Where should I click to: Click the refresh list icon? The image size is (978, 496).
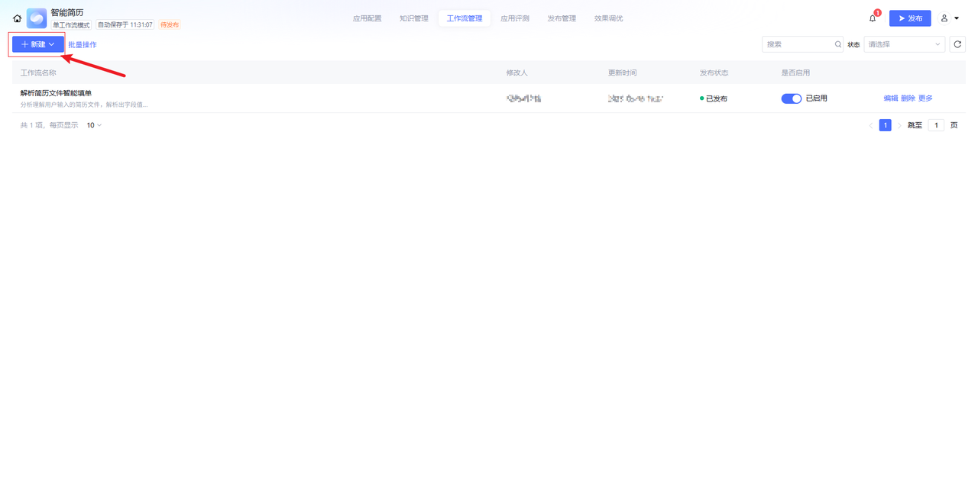[957, 44]
